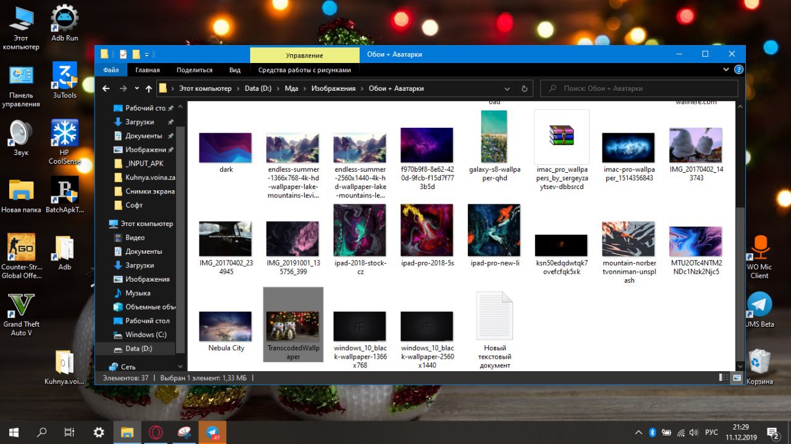This screenshot has width=791, height=444.
Task: Go back with the Explorer back arrow
Action: 106,88
